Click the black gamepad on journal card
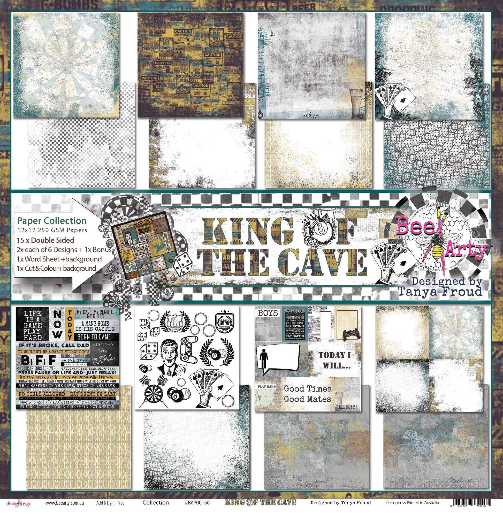 point(351,335)
